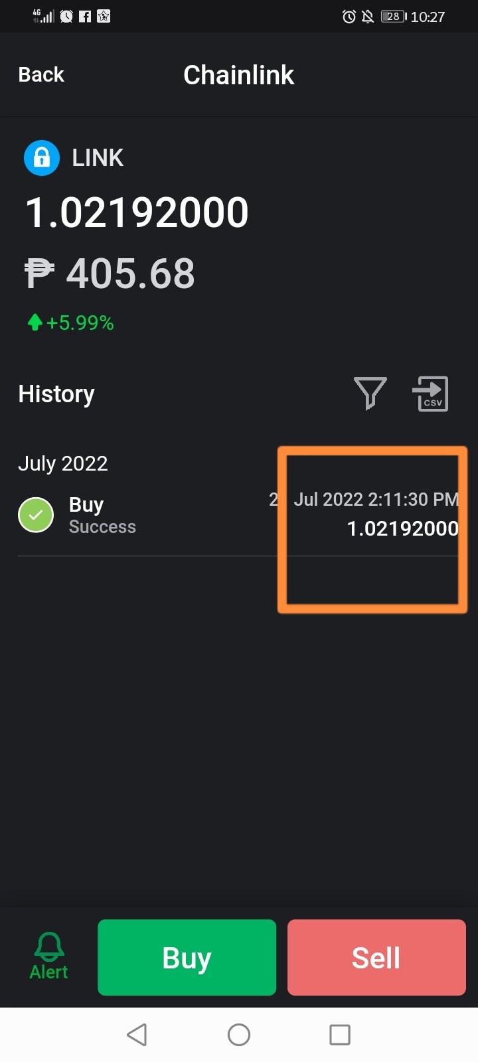Tap the red Sell button
The image size is (478, 1062).
376,957
